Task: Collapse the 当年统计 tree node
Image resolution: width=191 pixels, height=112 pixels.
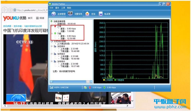Action: coord(52,61)
